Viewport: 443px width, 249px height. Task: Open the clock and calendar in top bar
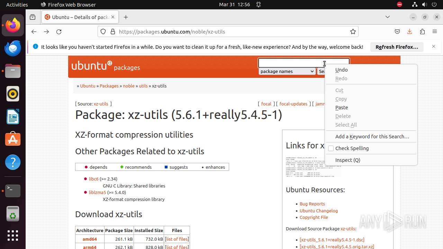(x=234, y=4)
